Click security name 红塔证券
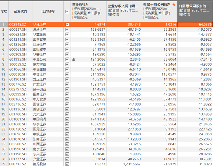This screenshot has width=213, height=166. tap(40, 44)
